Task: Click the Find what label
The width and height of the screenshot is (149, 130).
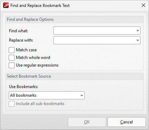Action: [19, 31]
